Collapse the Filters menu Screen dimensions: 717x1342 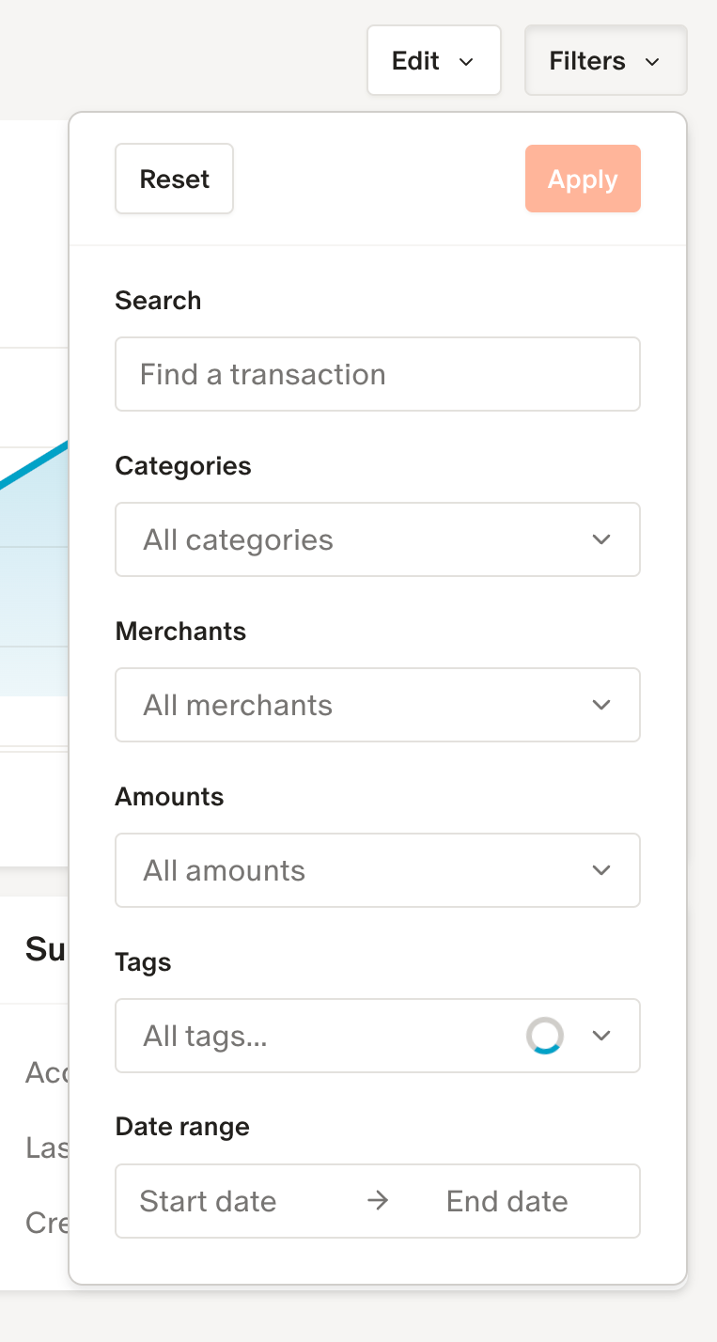click(x=605, y=61)
